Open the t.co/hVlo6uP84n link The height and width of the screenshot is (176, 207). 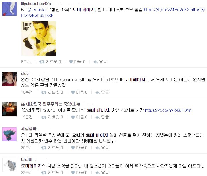point(168,110)
